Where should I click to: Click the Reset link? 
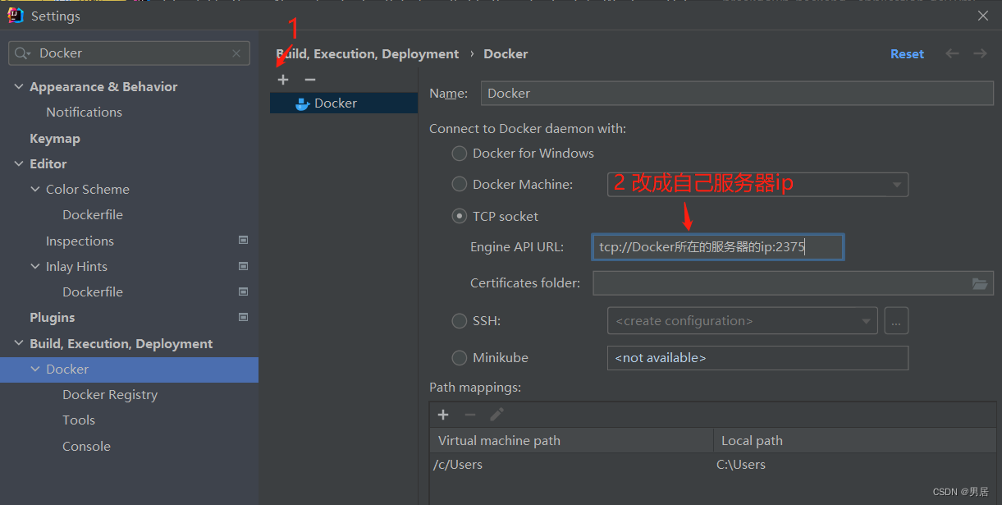pos(907,54)
